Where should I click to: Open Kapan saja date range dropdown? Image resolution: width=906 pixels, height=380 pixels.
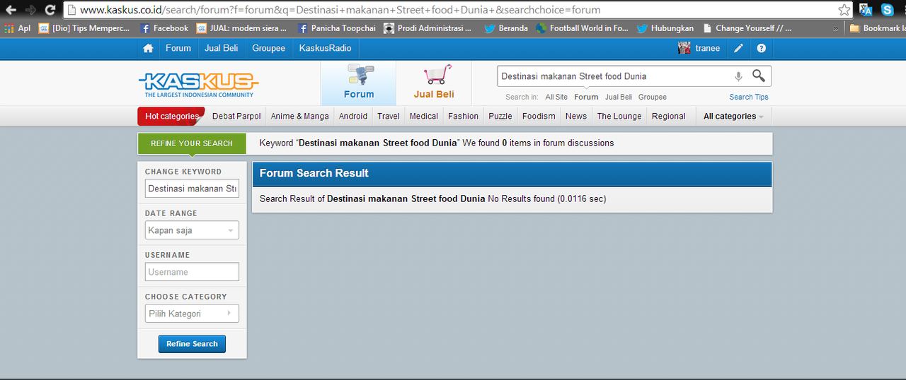pos(193,230)
